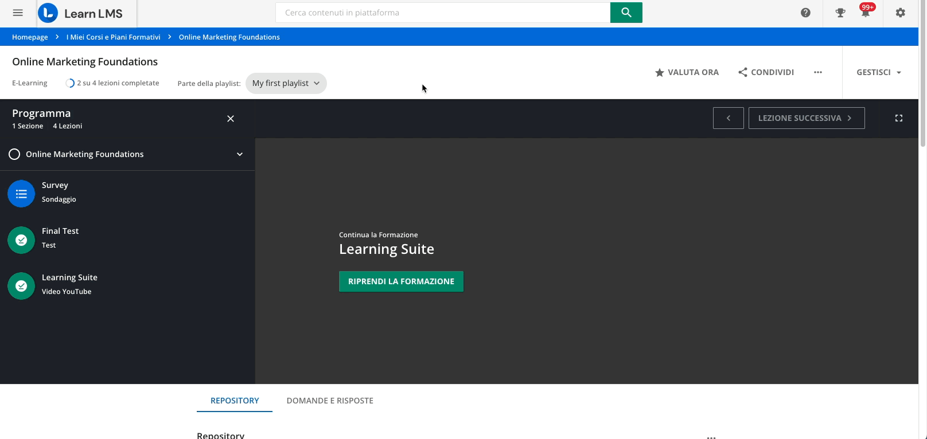Click the '1 Sezione' count text
This screenshot has width=927, height=439.
[x=28, y=126]
